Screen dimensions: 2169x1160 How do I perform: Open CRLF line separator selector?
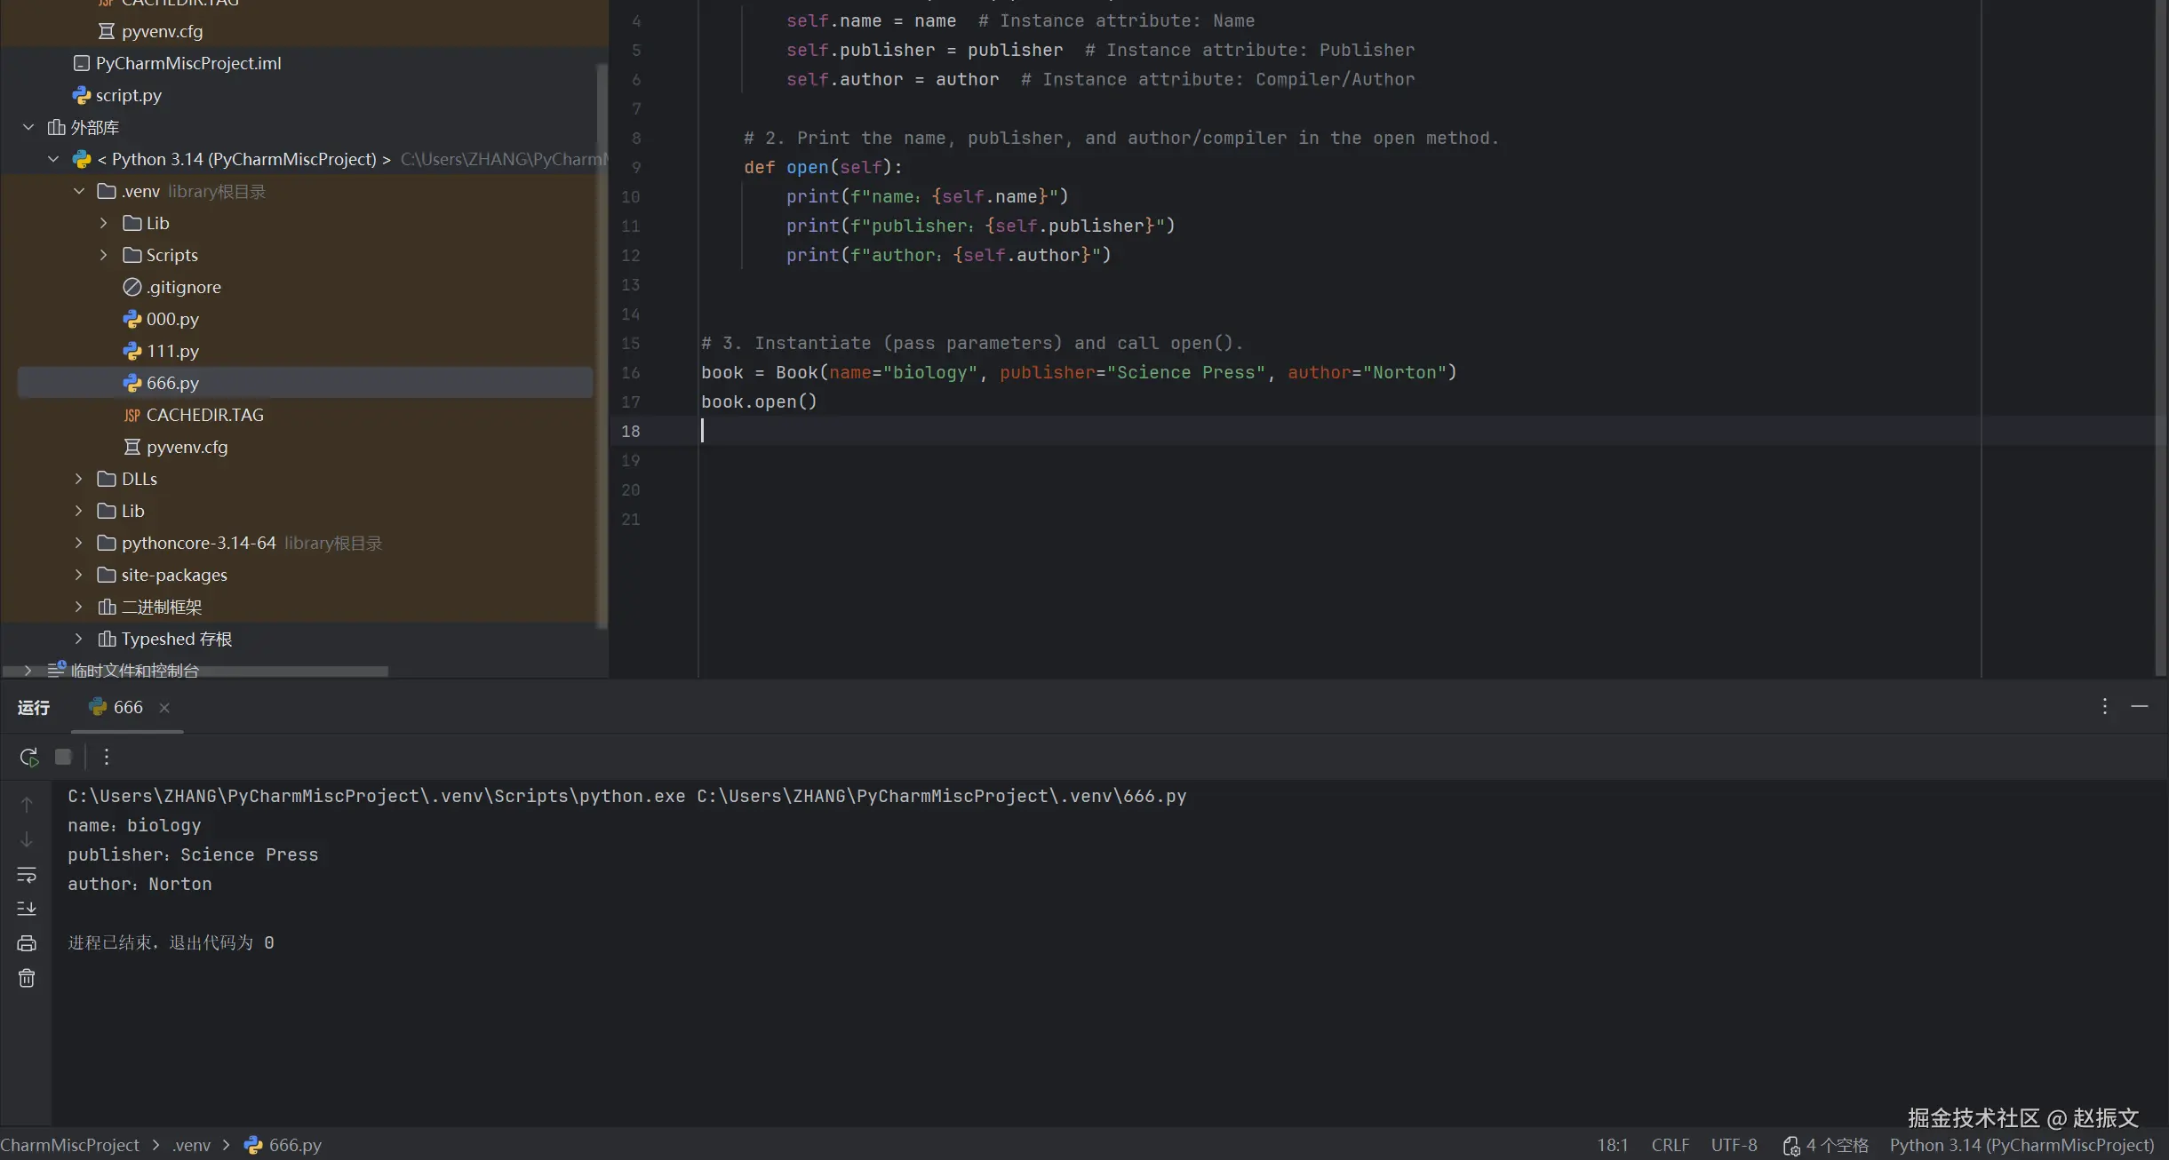point(1670,1145)
